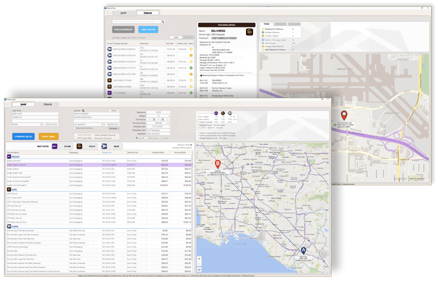Click TRACK SHIPMENT button

(123, 30)
